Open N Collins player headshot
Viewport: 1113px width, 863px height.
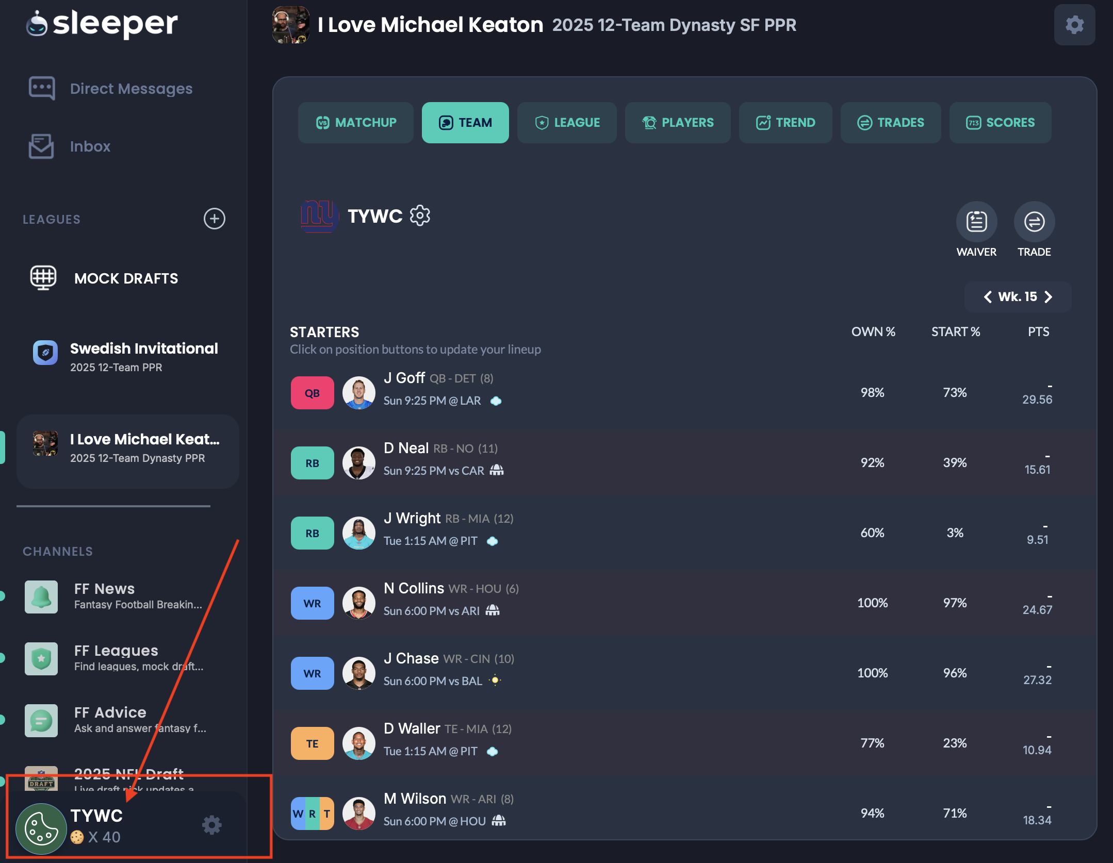358,603
